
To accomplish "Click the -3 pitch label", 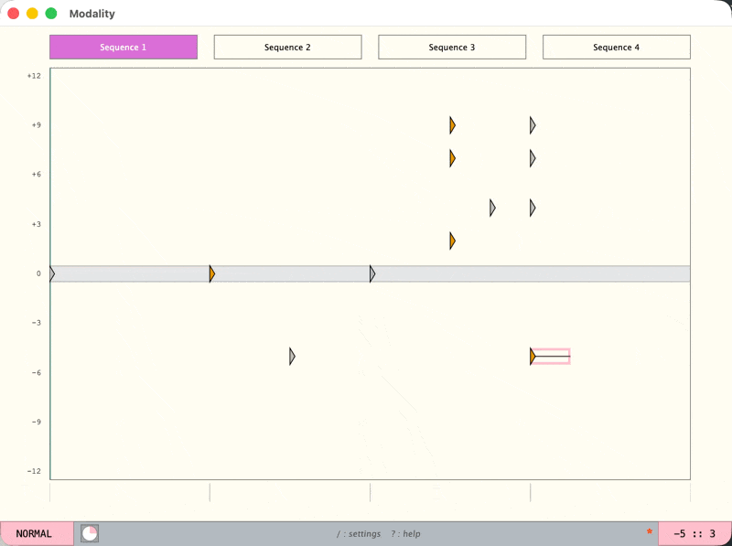I will click(x=37, y=323).
